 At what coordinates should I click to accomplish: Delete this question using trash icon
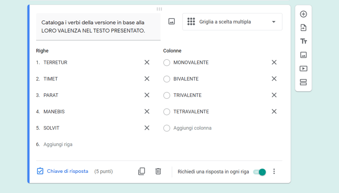[x=158, y=171]
